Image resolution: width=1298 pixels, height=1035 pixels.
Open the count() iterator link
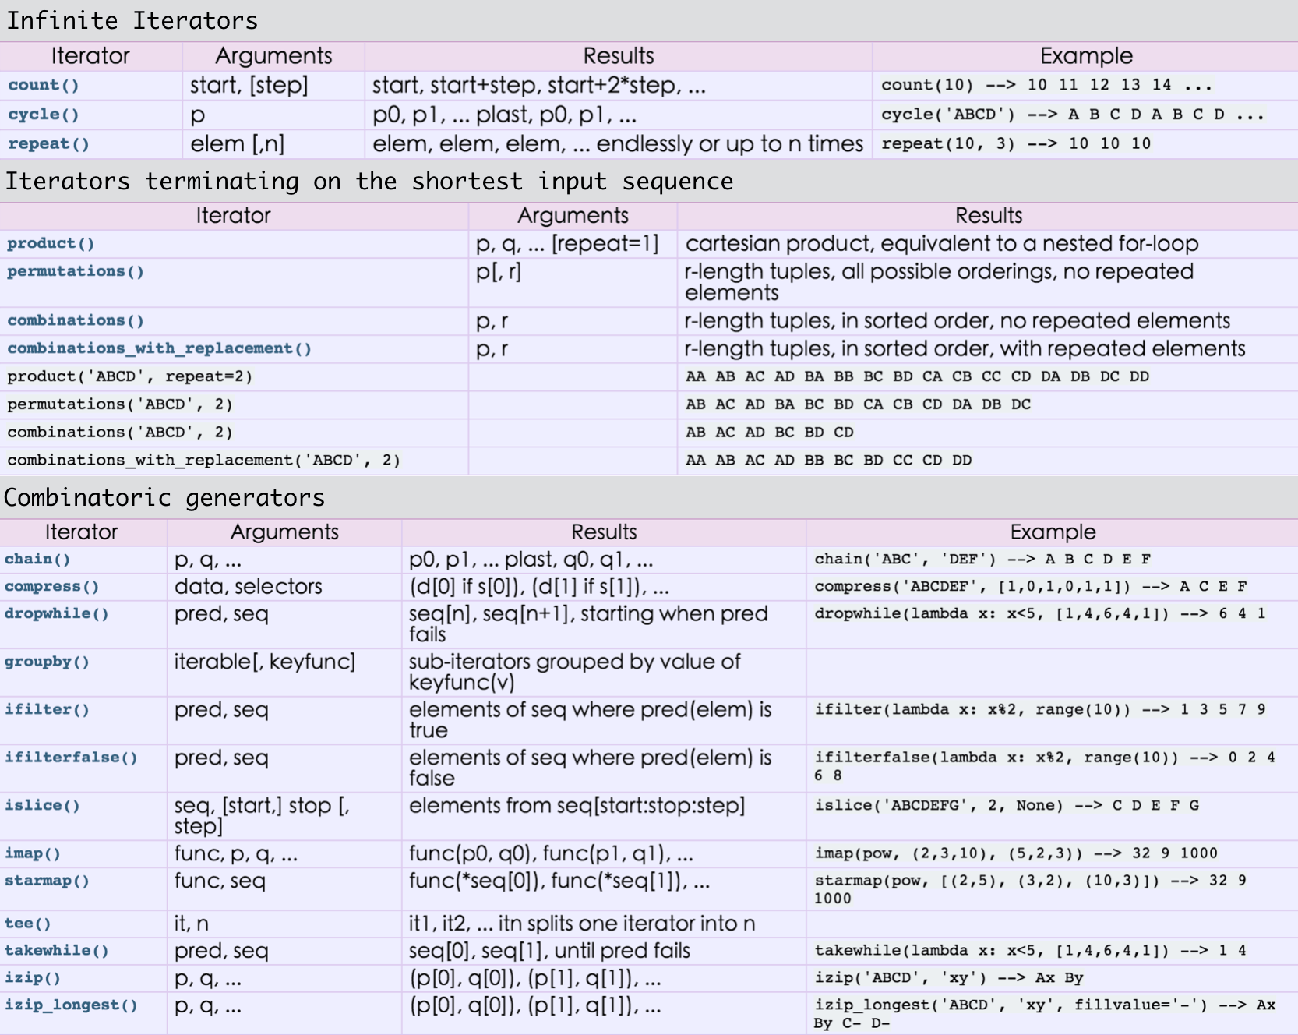coord(44,85)
